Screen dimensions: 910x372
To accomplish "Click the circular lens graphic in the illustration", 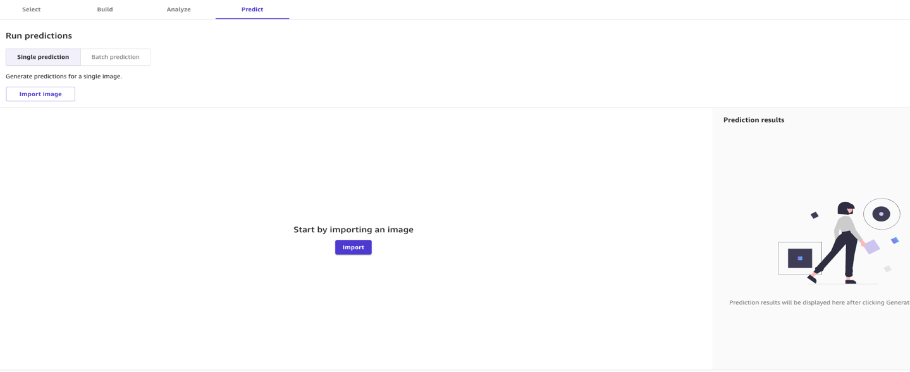I will [882, 213].
